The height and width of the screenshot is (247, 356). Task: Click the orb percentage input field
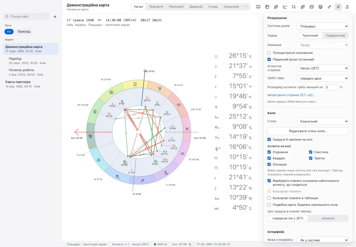[331, 87]
